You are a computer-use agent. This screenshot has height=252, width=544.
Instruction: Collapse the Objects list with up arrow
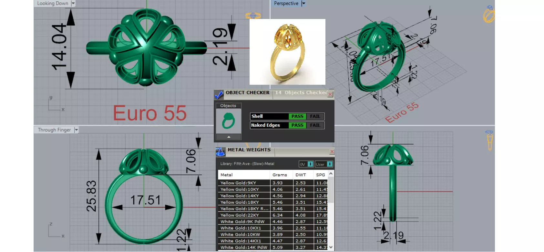pos(229,137)
